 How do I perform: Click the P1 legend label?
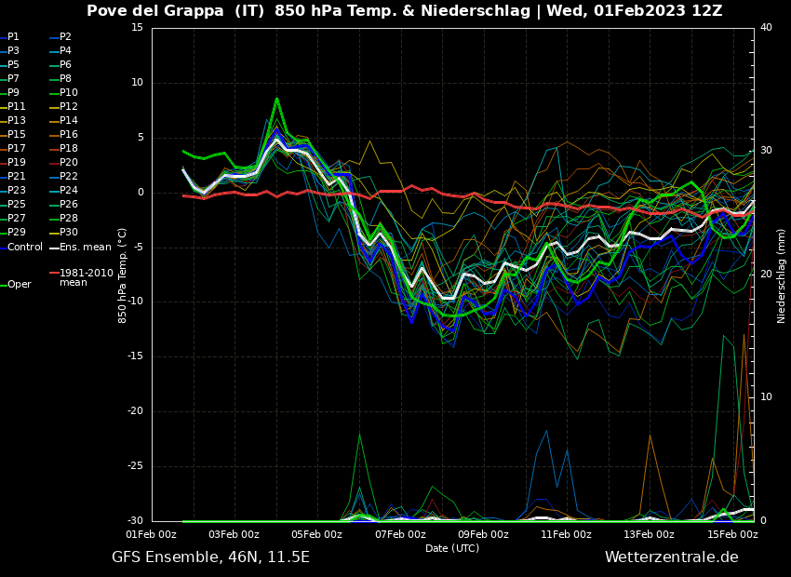(x=13, y=37)
